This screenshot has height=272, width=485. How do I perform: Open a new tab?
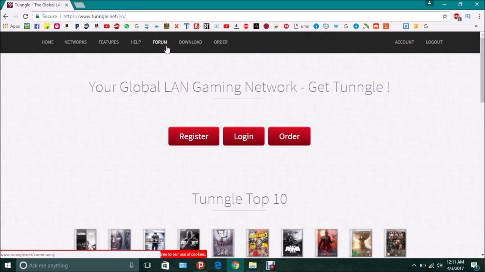pos(79,5)
